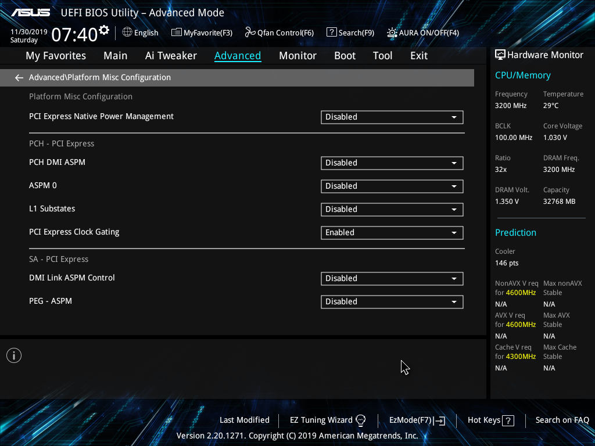Open MyFavorite(F3) menu

coord(202,33)
